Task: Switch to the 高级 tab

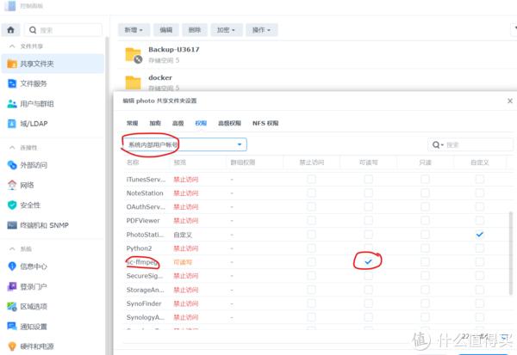Action: pyautogui.click(x=178, y=123)
